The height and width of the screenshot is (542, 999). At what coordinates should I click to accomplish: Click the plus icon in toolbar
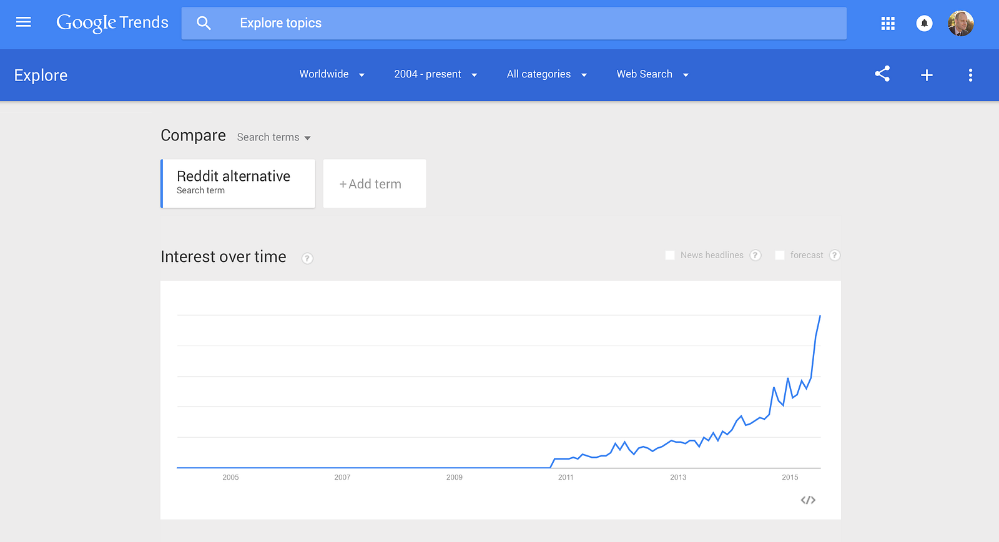(x=927, y=75)
